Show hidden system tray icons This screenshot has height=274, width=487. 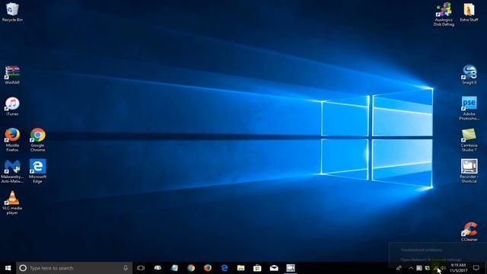pyautogui.click(x=411, y=268)
